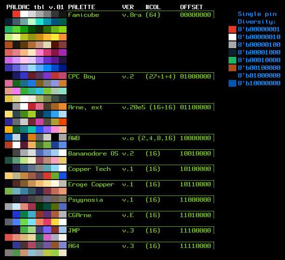285x260 pixels.
Task: Select the 8'b00100000 pin label
Action: pyautogui.click(x=259, y=68)
